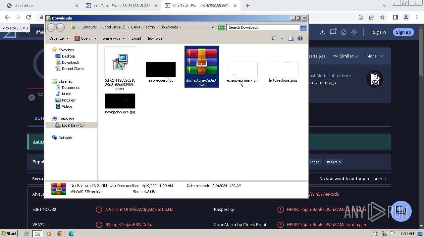Image resolution: width=424 pixels, height=238 pixels.
Task: Select the alsorequest.jpg thumbnail
Action: point(161,72)
